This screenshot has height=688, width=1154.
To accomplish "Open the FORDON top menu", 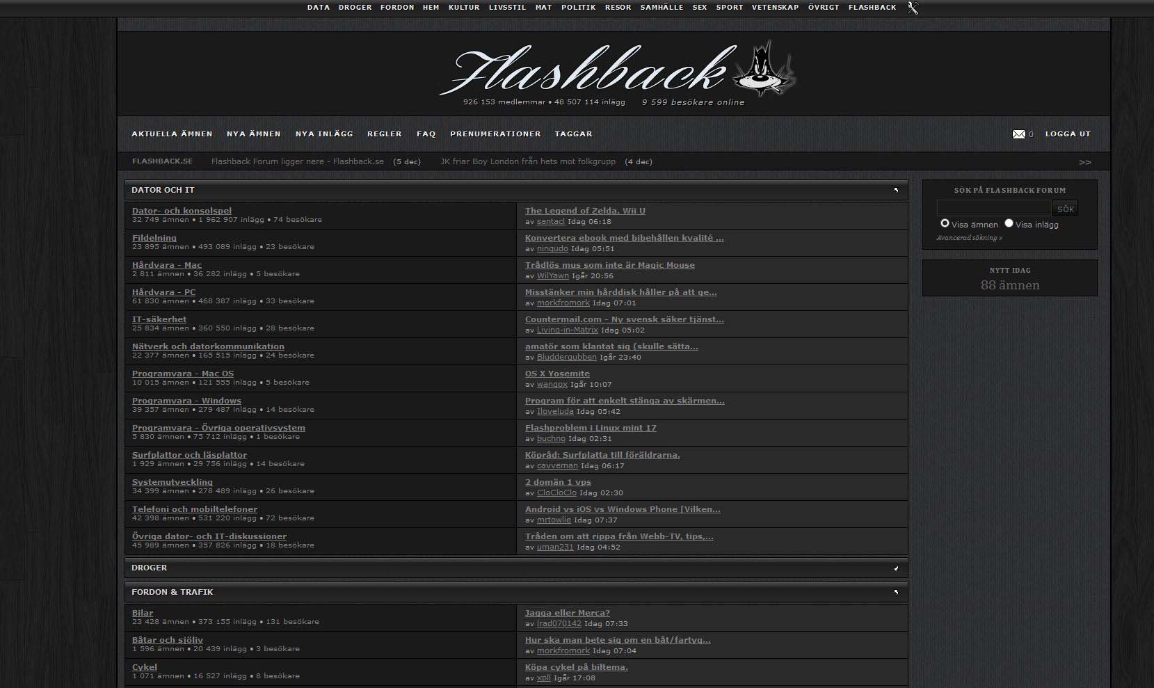I will coord(397,8).
